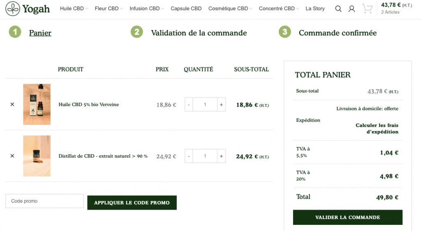Expand the Cosmétique CBD menu
The width and height of the screenshot is (421, 231).
tap(230, 9)
